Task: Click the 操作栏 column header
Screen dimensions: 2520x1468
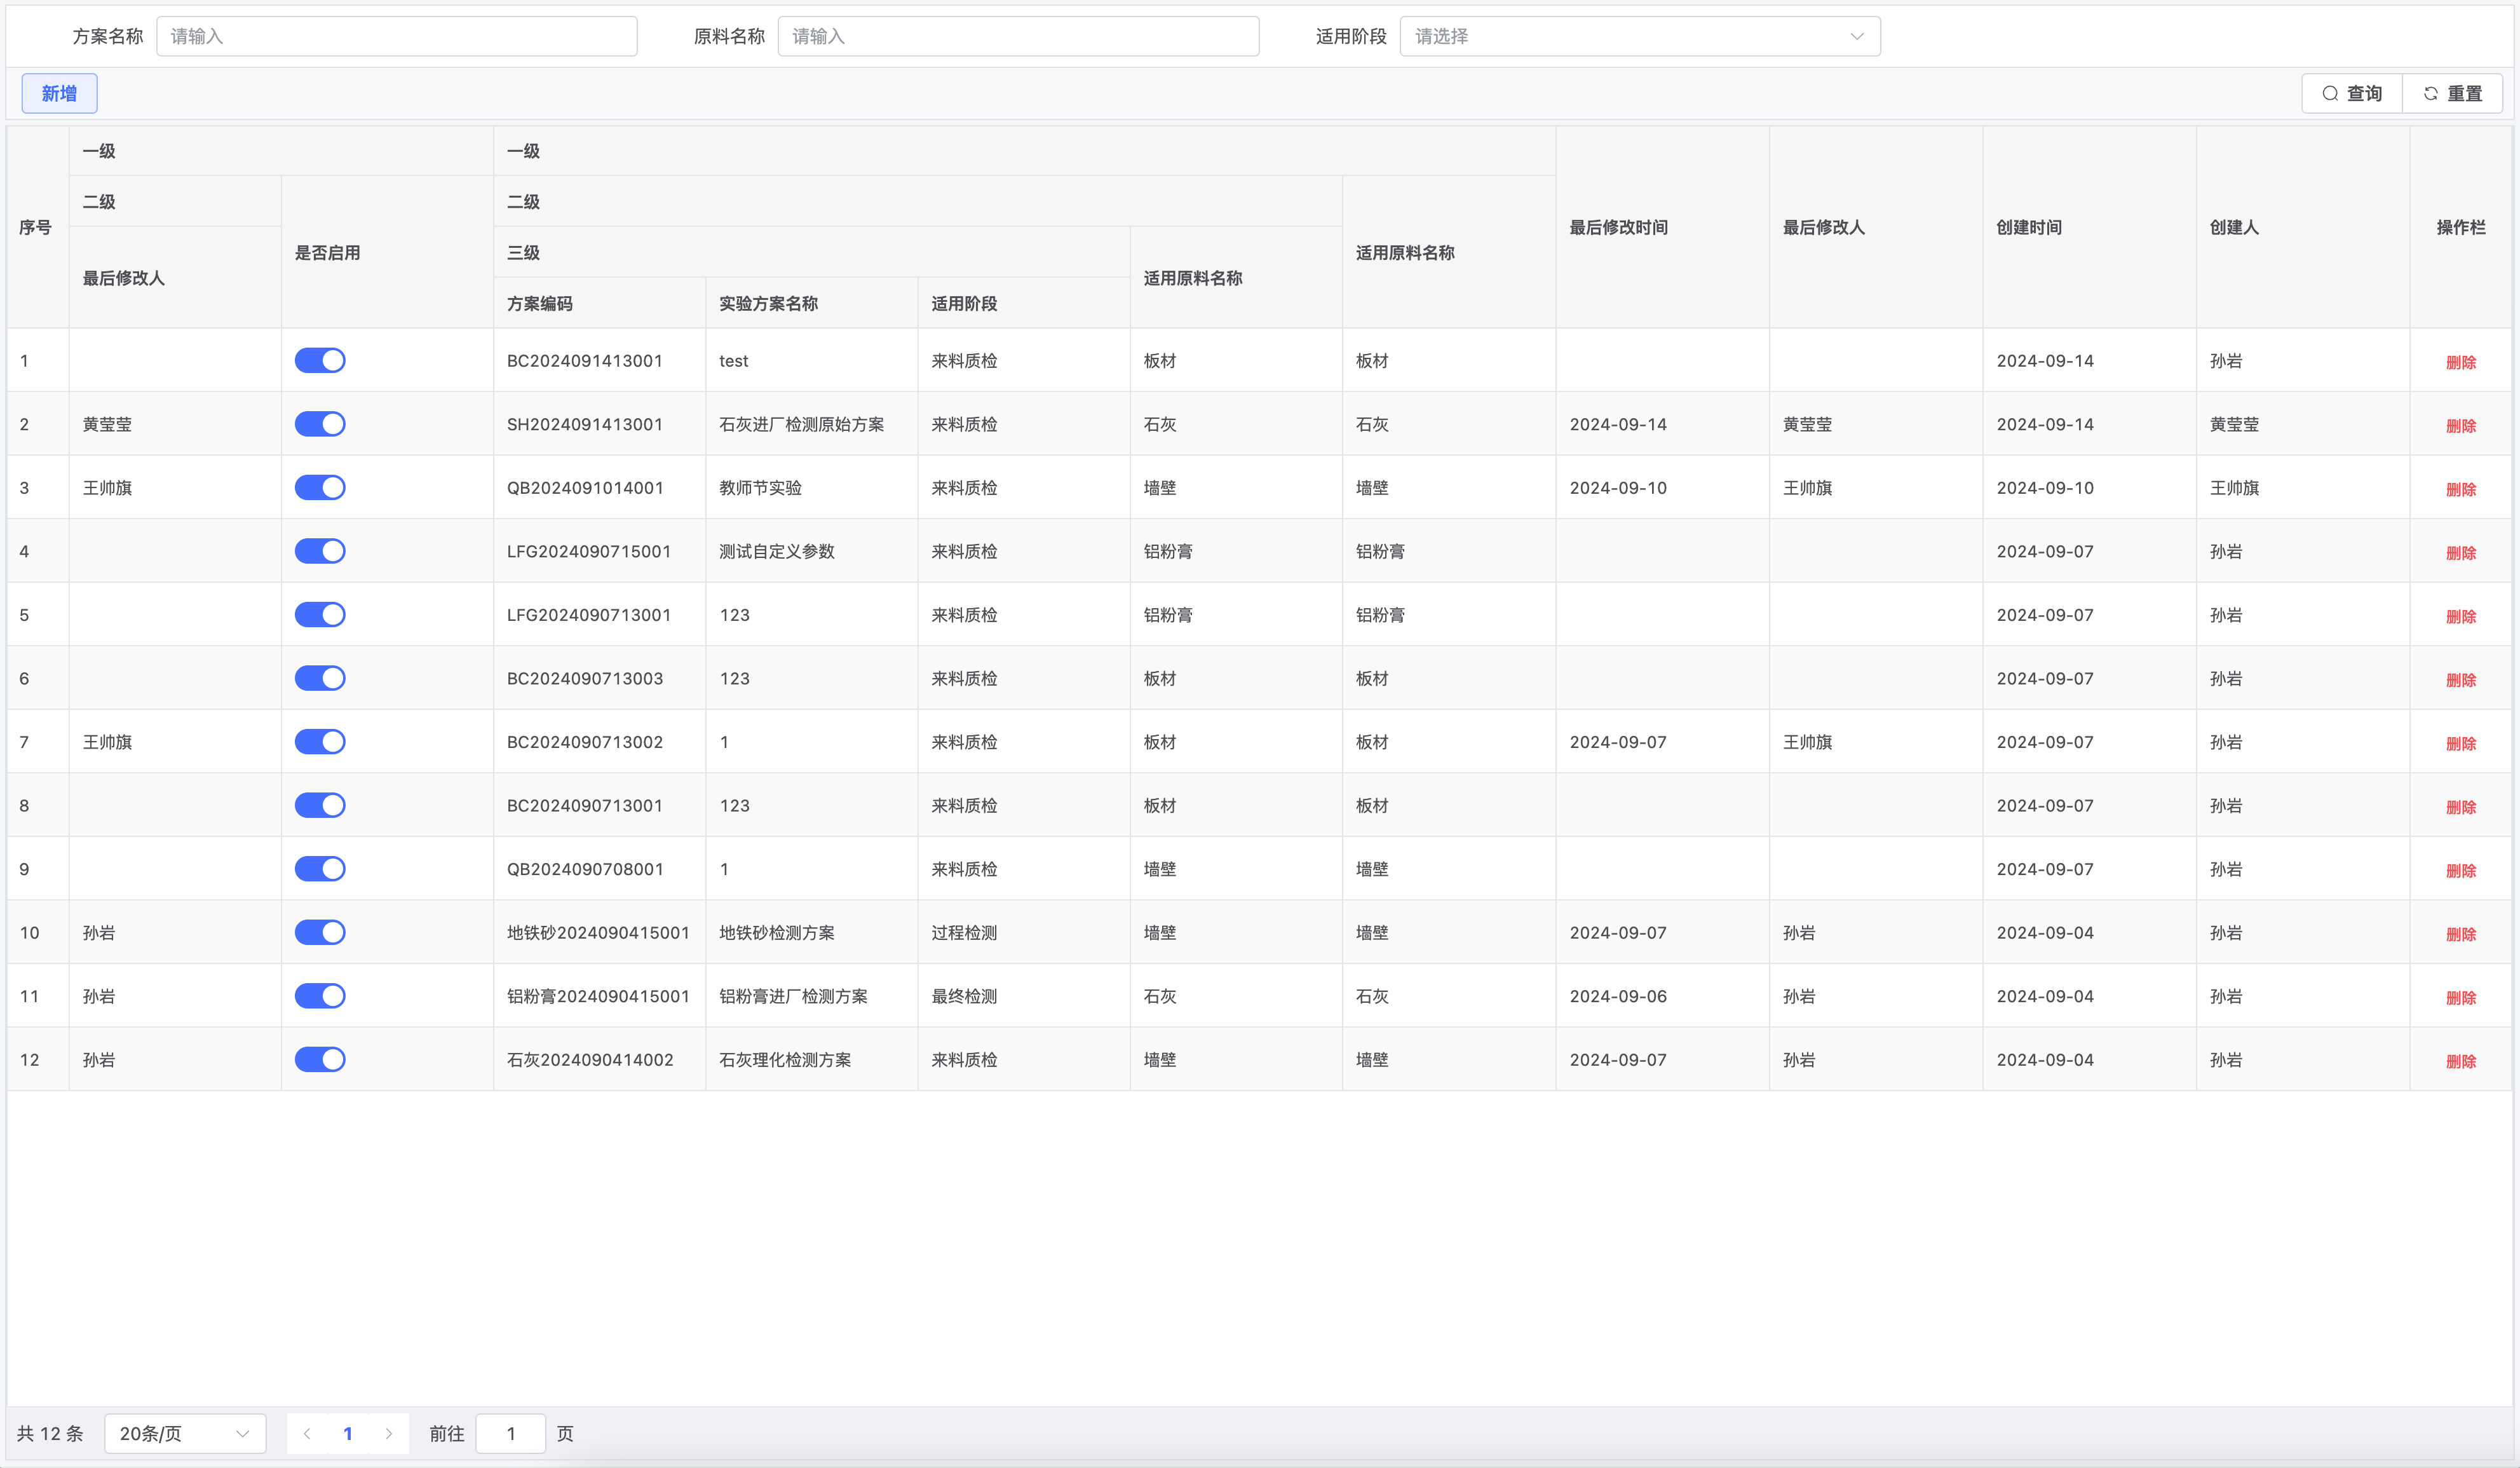Action: 2461,227
